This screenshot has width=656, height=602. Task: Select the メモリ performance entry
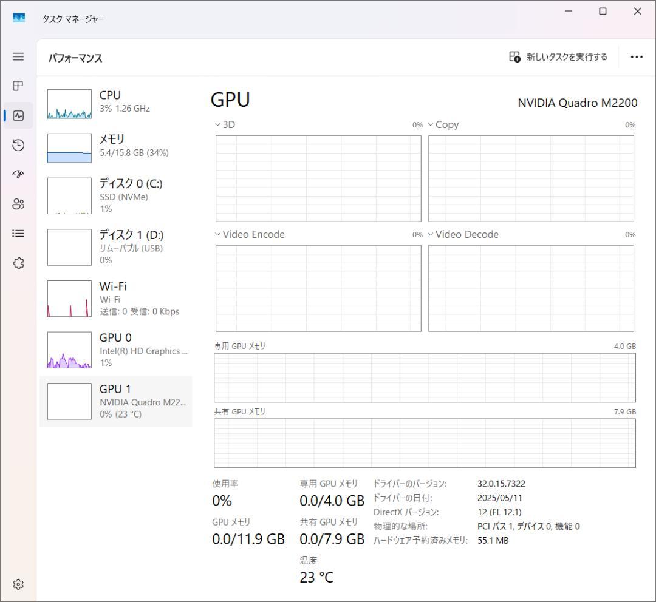coord(115,146)
